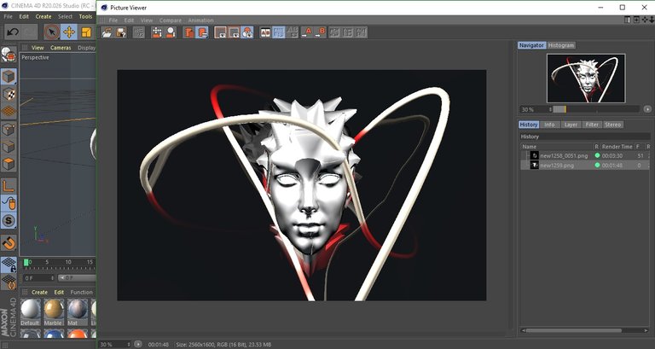The image size is (655, 349).
Task: Click the Locked Workplane grid icon
Action: pos(9,265)
